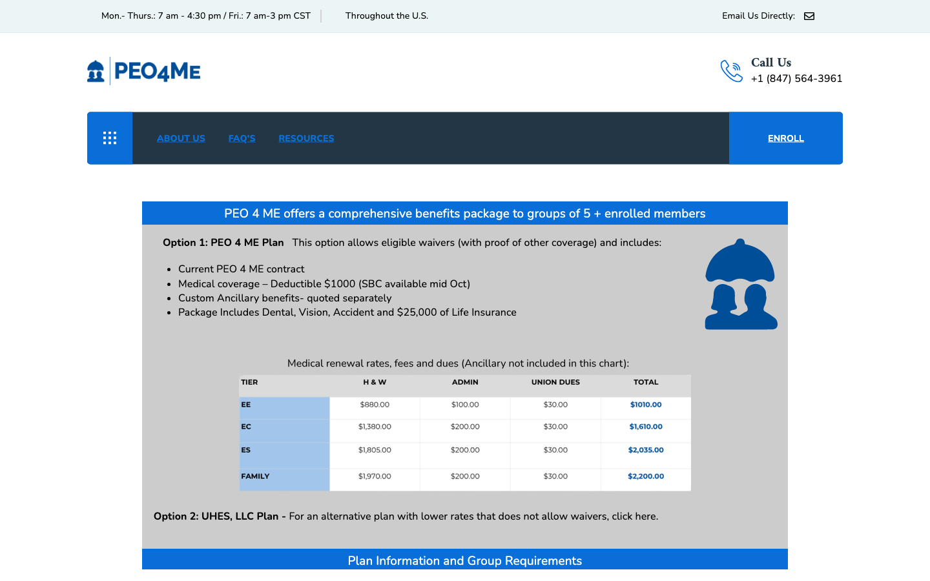Click the $1010.00 total for EE
This screenshot has height=581, width=930.
646,405
